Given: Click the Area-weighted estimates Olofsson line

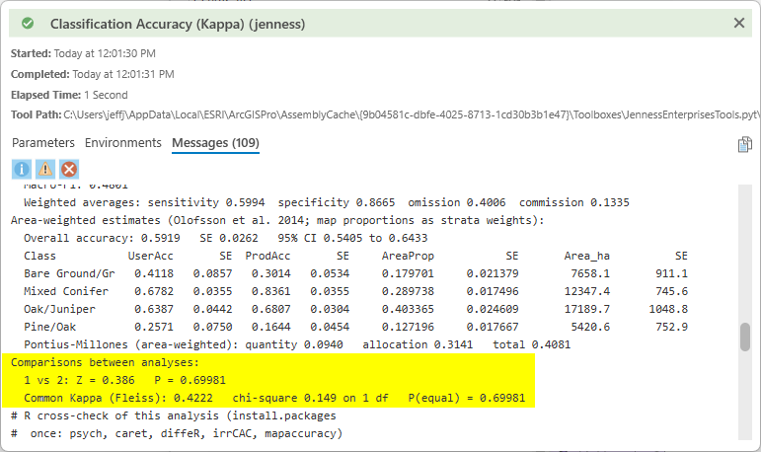Looking at the screenshot, I should pyautogui.click(x=277, y=220).
